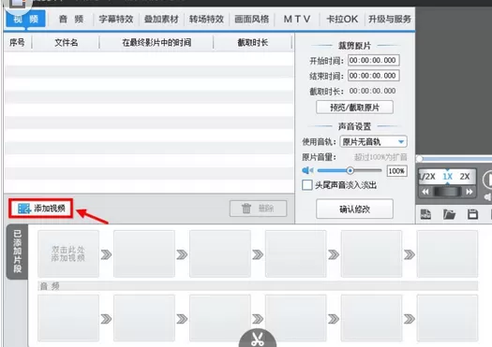The image size is (492, 347).
Task: Click the 在最终影片中的时间 column header
Action: click(x=157, y=42)
